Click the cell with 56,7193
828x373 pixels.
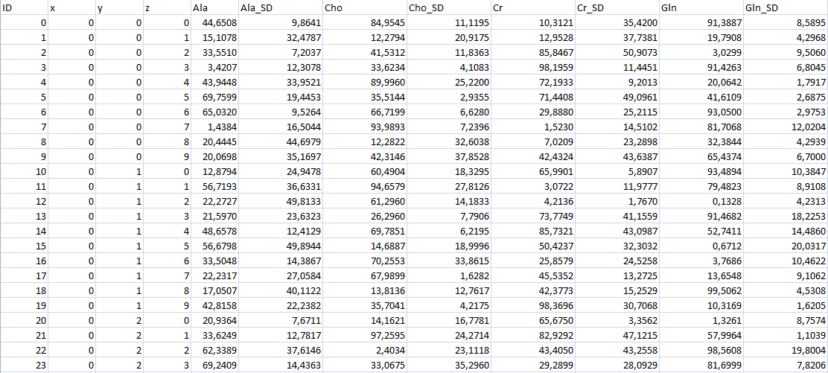(x=214, y=185)
